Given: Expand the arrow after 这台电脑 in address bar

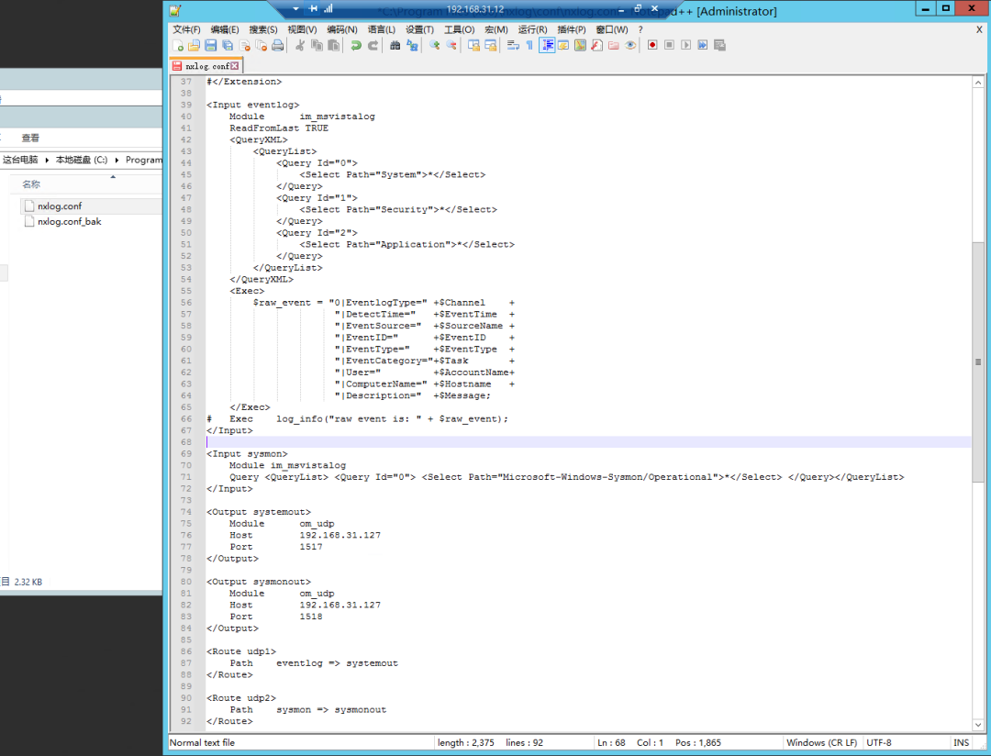Looking at the screenshot, I should (48, 160).
